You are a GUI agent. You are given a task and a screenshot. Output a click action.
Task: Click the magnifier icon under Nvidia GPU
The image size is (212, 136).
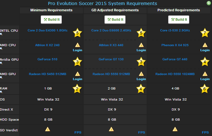click(1, 63)
